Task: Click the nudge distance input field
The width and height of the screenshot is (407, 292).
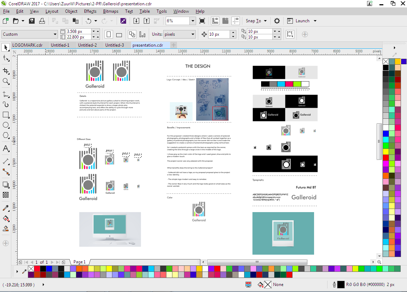Action: (219, 34)
